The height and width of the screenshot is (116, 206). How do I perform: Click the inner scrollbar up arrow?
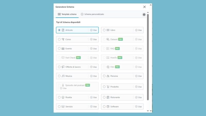148,12
